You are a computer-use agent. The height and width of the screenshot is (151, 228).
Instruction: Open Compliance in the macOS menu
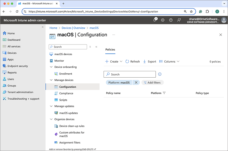point(66,93)
